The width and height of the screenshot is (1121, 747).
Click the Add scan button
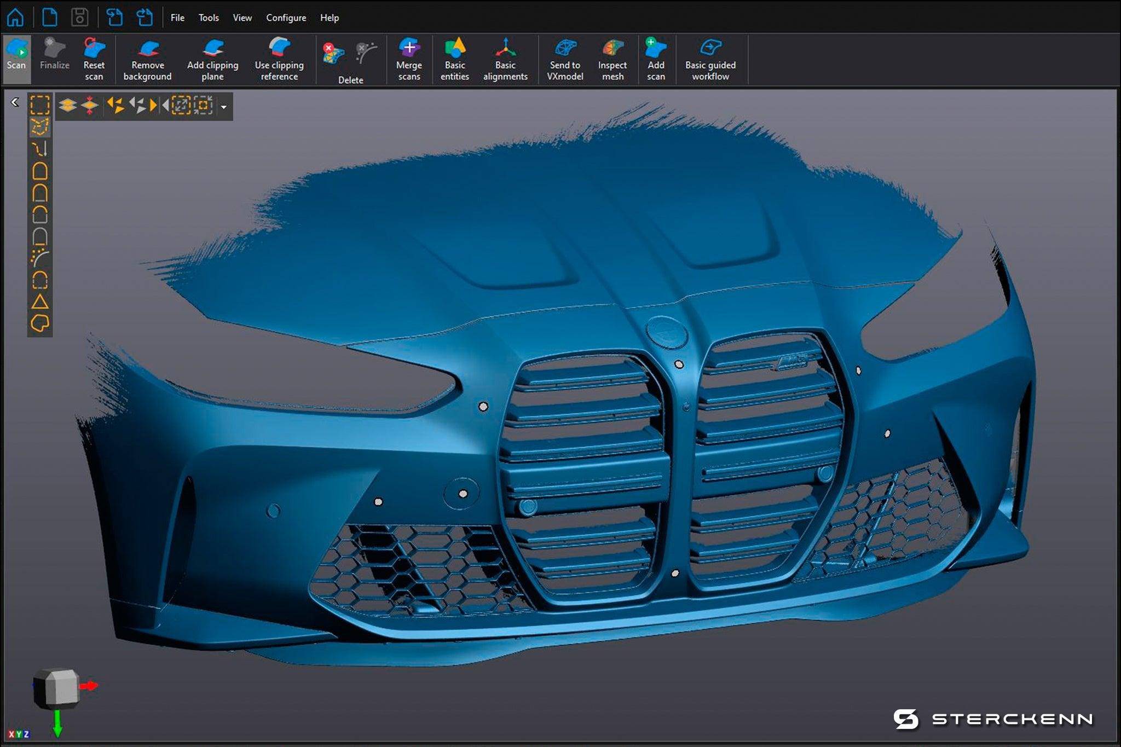656,59
